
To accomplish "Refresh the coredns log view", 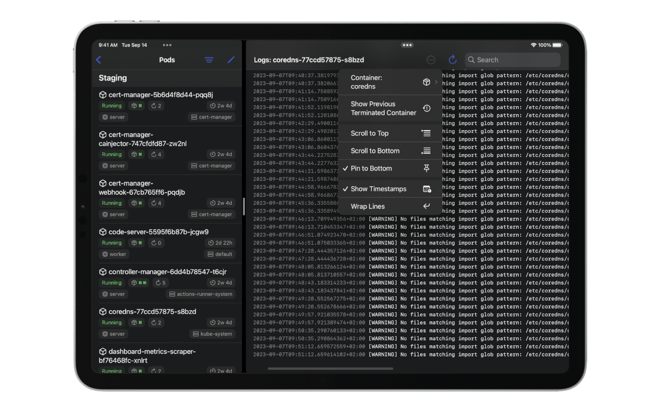I will point(452,59).
